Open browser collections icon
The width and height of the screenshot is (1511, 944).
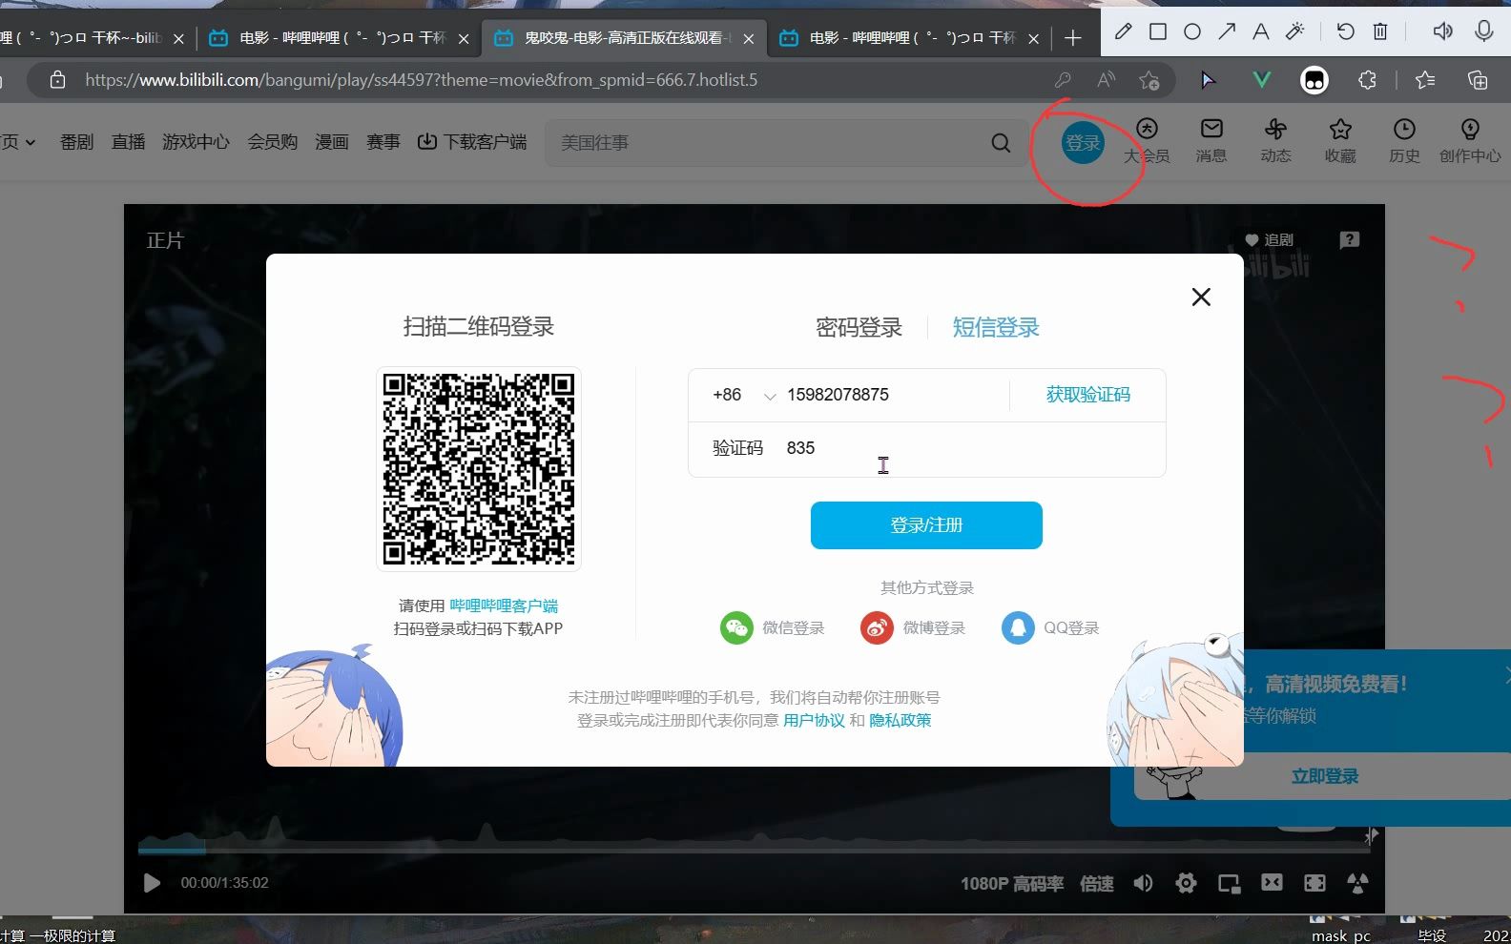(x=1478, y=80)
